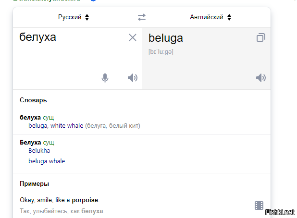Viewport: 297px width, 218px height.
Task: Open the Русский source language dropdown
Action: (74, 17)
